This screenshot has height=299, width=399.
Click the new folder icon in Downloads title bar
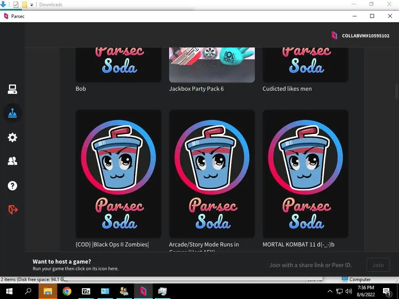(x=25, y=5)
